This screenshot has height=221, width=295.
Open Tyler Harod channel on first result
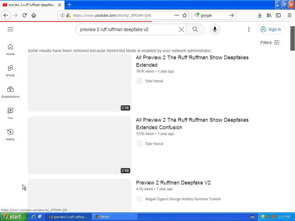pos(154,81)
